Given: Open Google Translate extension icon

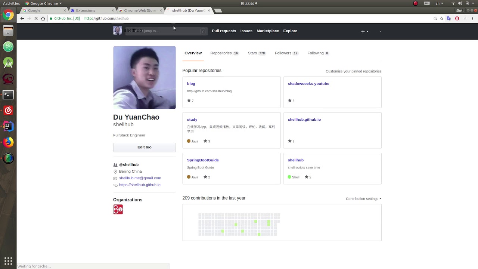Looking at the screenshot, I should pyautogui.click(x=449, y=18).
